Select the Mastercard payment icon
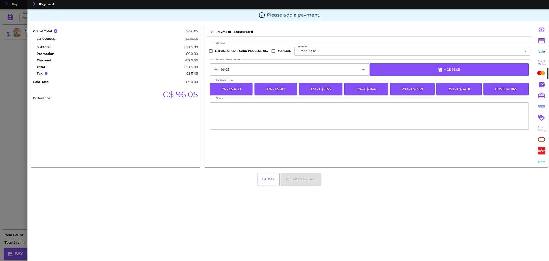This screenshot has width=549, height=261. coord(541,73)
